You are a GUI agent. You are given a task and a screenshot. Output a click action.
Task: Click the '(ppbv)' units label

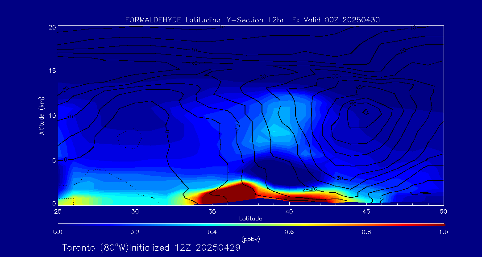(x=251, y=239)
